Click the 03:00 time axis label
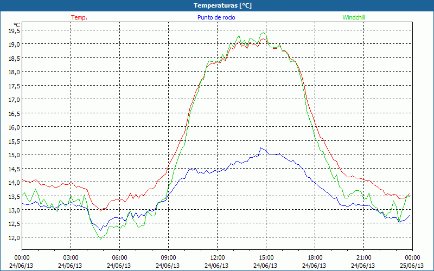434x271 pixels. [x=71, y=258]
